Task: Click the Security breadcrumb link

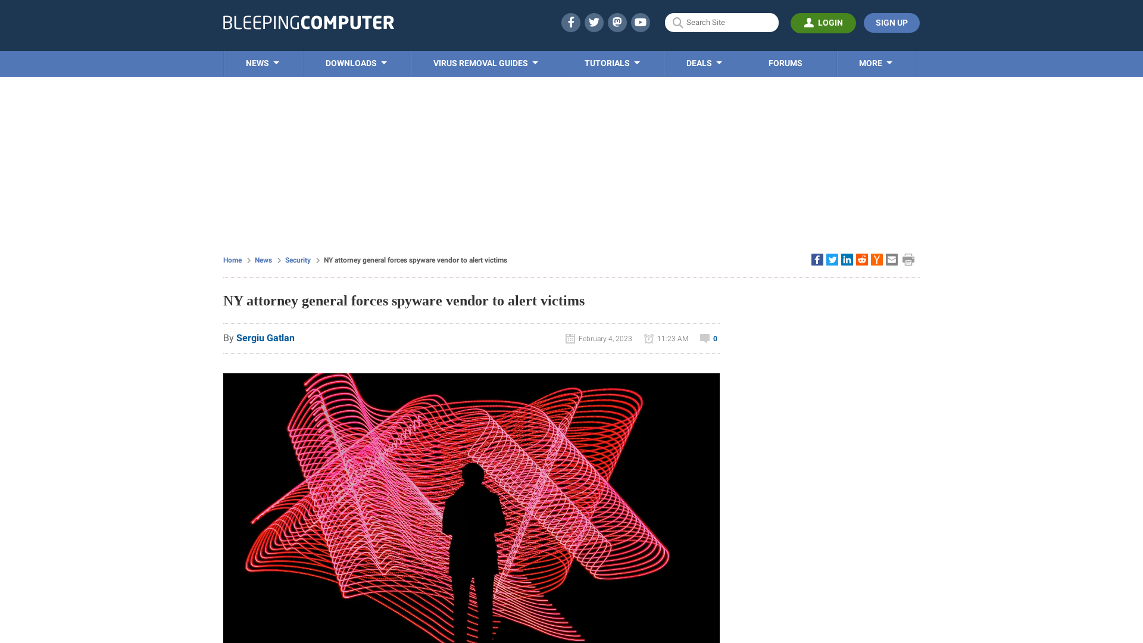Action: [298, 260]
